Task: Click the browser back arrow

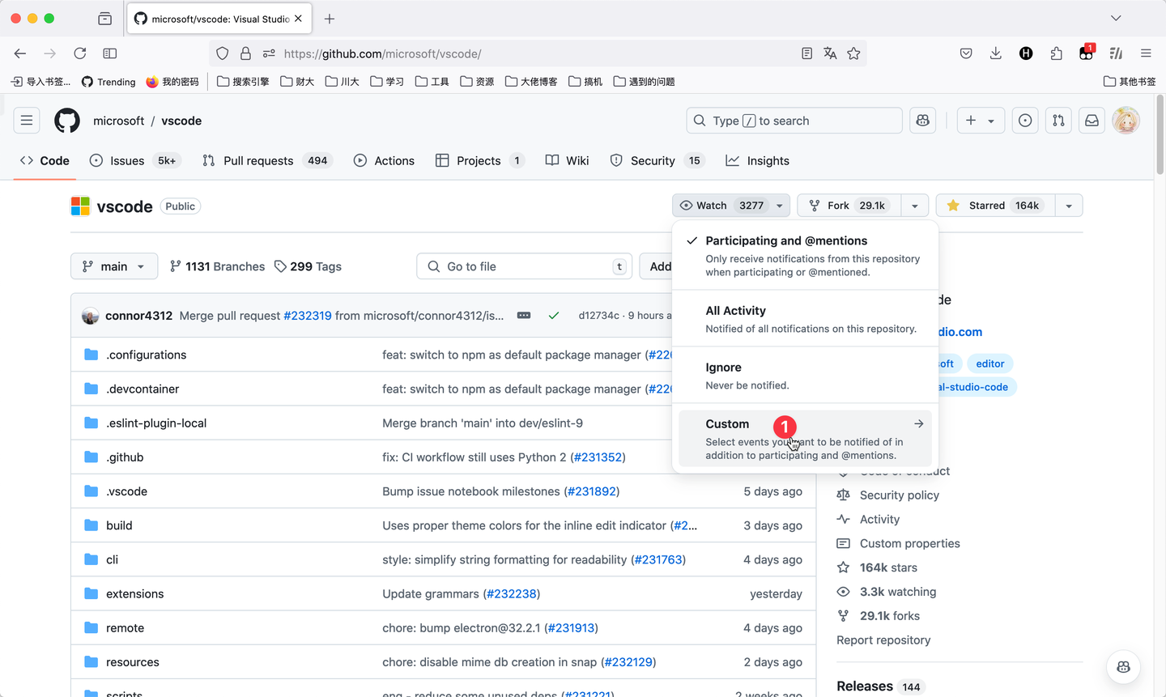Action: [x=20, y=53]
